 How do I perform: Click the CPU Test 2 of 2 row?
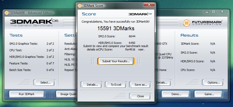pos(32,50)
